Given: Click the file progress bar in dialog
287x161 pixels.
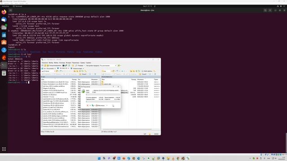Looking at the screenshot, I should [x=103, y=94].
